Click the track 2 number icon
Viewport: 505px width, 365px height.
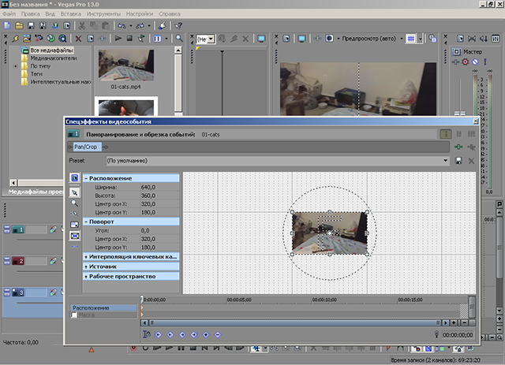click(18, 261)
